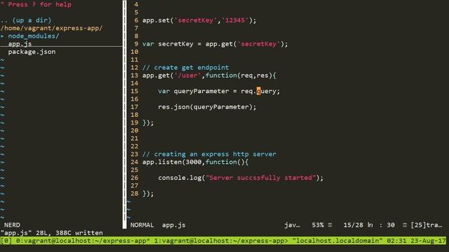This screenshot has width=449, height=252.
Task: Click the '12345' string literal
Action: point(235,20)
